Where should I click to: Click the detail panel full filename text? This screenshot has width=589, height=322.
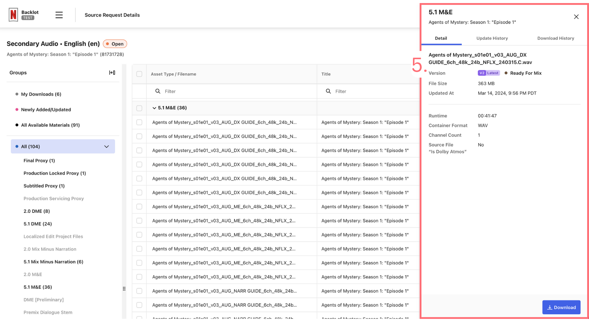click(480, 59)
